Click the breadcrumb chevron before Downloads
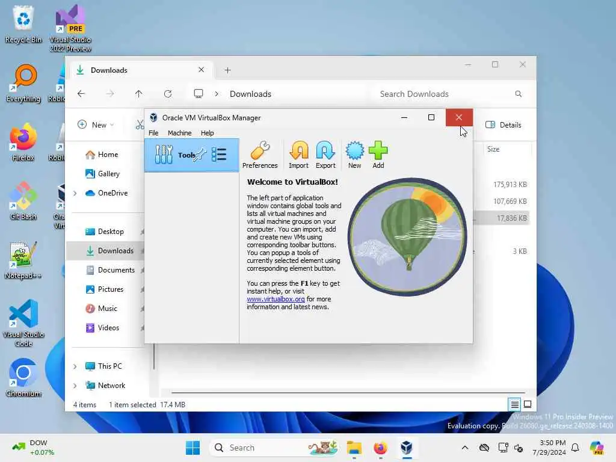This screenshot has width=616, height=462. point(217,94)
